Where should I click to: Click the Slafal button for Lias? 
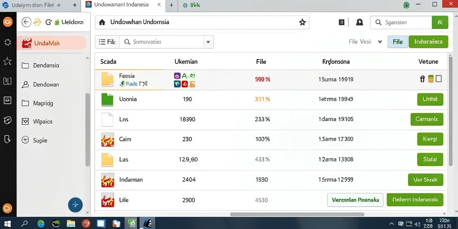[430, 160]
